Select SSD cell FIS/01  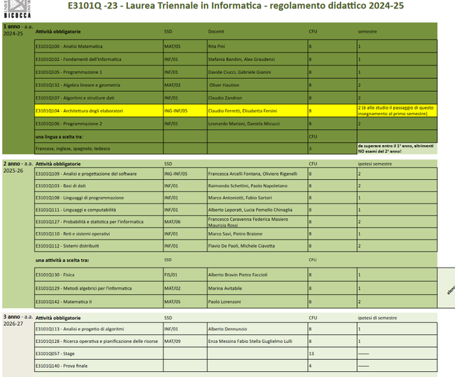point(185,275)
